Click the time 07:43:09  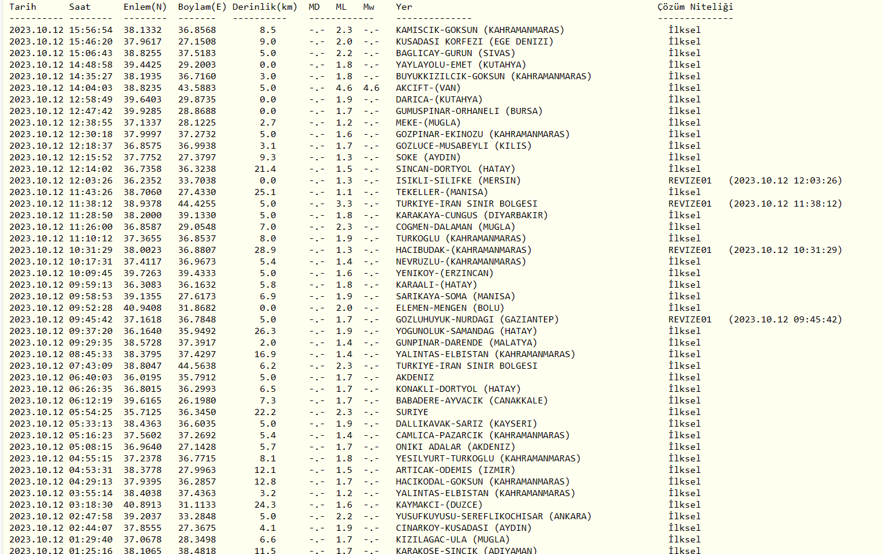[x=91, y=366]
